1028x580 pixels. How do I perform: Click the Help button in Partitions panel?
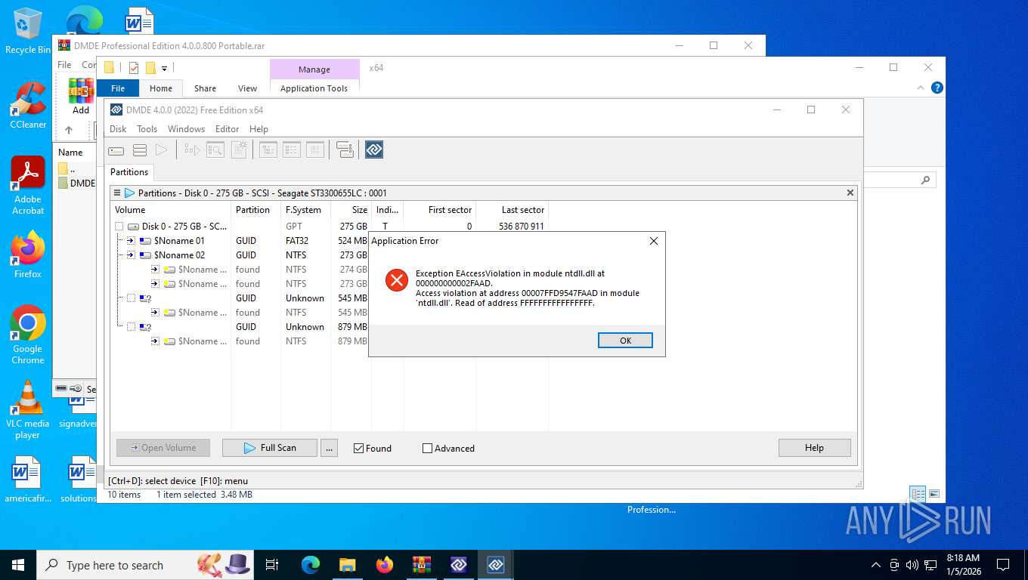click(814, 448)
